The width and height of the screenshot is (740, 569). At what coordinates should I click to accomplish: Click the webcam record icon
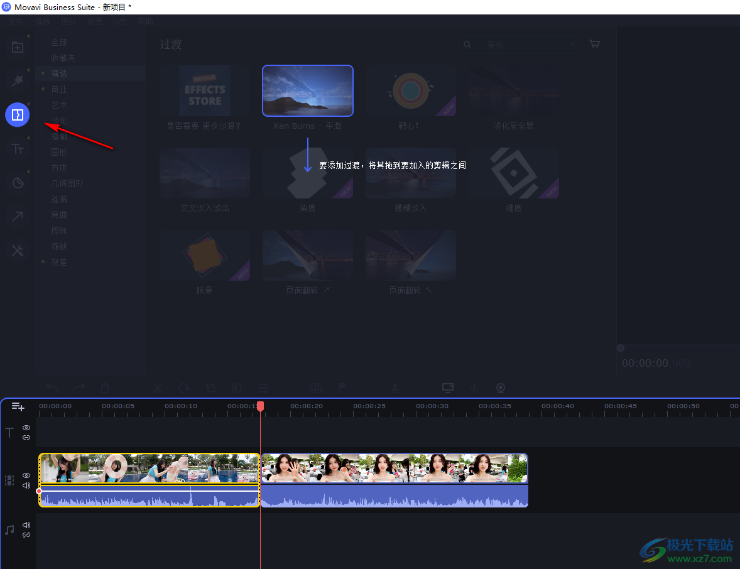(501, 388)
